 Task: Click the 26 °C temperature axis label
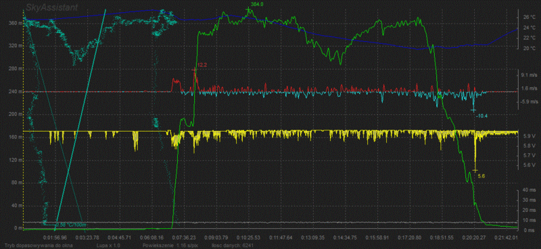(x=529, y=17)
